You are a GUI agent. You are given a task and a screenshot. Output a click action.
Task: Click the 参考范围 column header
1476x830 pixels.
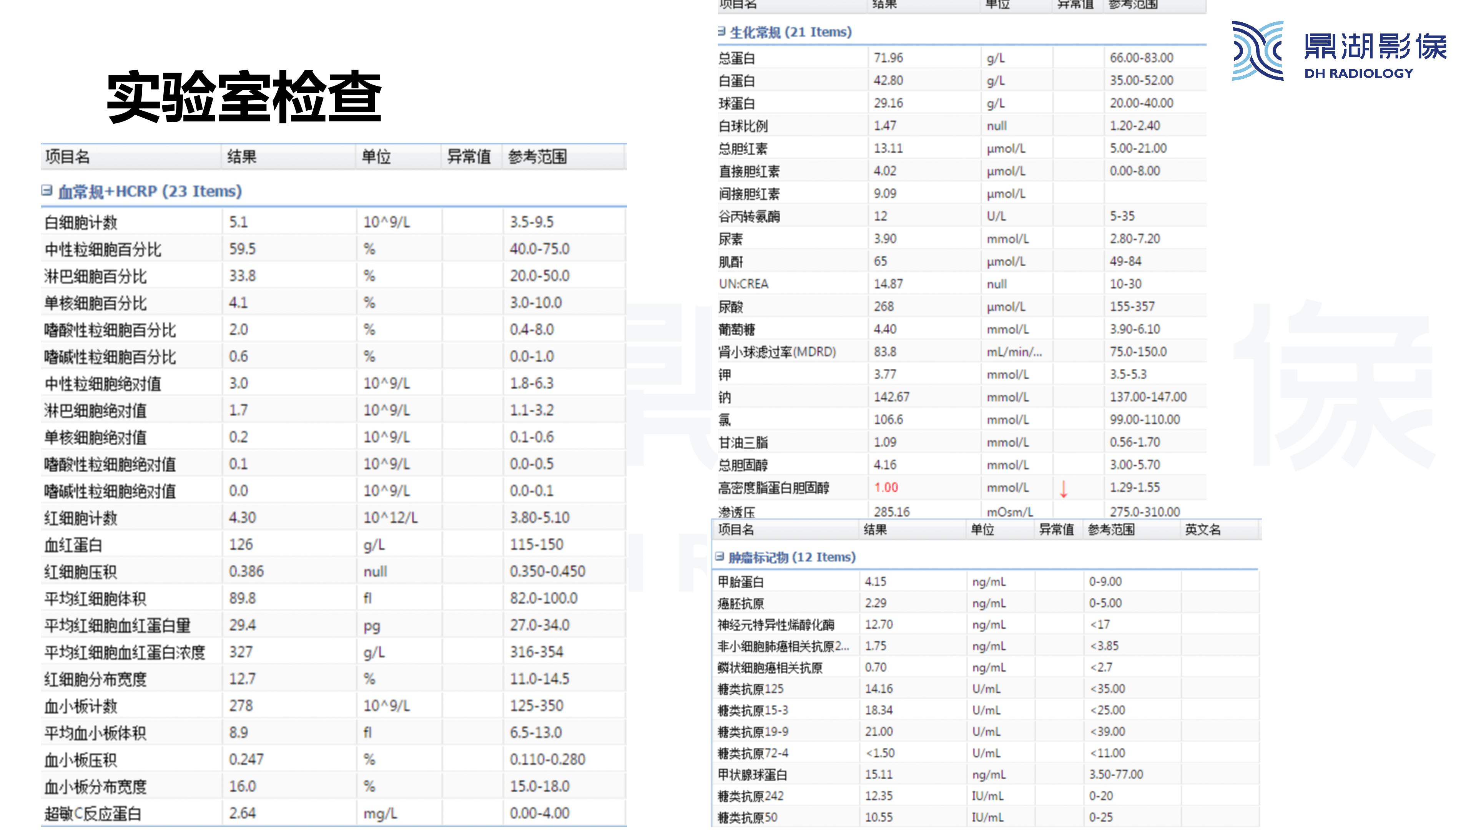click(x=539, y=158)
